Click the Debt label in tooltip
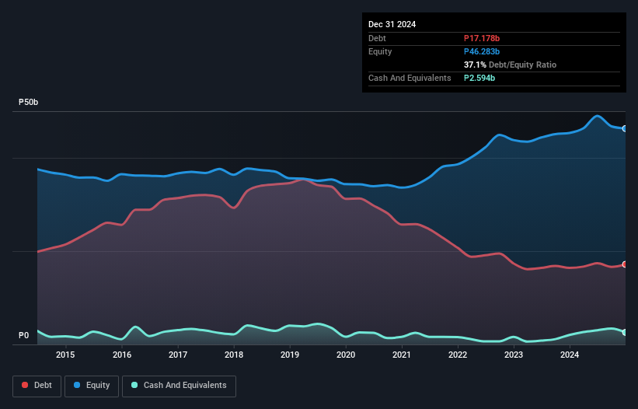Image resolution: width=638 pixels, height=409 pixels. click(377, 38)
